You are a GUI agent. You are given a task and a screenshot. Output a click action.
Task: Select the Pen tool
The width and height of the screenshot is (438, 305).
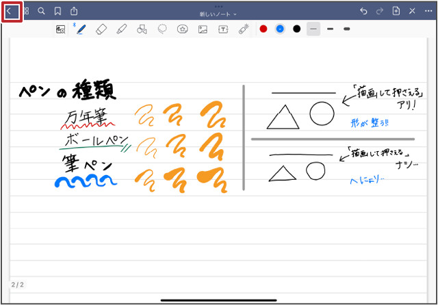tap(81, 29)
